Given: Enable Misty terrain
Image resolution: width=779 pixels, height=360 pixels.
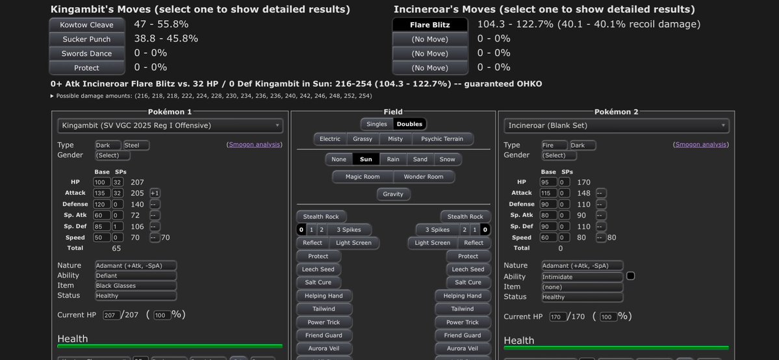Looking at the screenshot, I should 396,138.
